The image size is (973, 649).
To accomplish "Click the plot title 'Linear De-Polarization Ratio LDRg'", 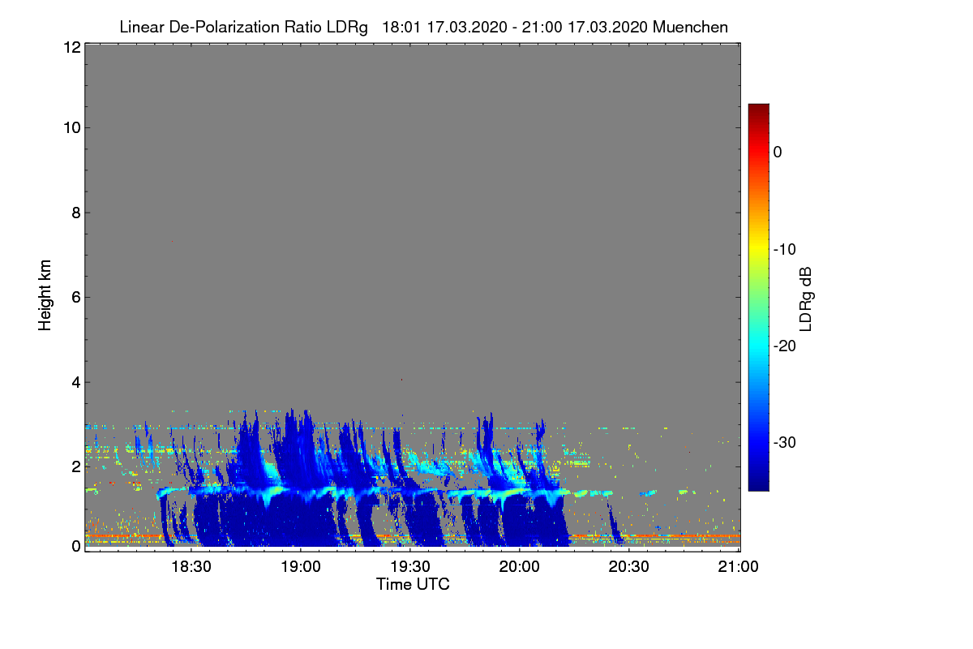I will coord(243,28).
